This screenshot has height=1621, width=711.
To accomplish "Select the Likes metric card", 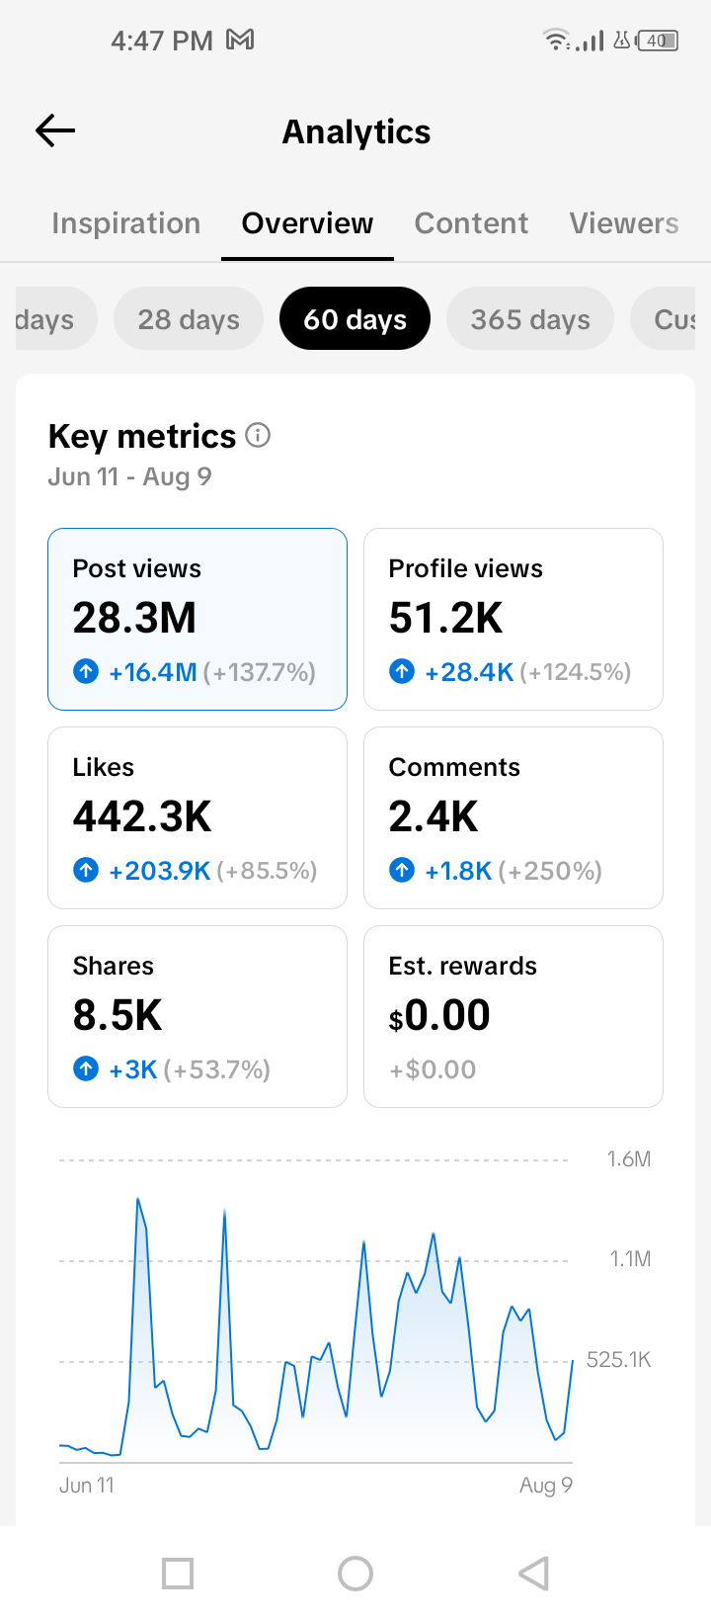I will click(x=197, y=817).
